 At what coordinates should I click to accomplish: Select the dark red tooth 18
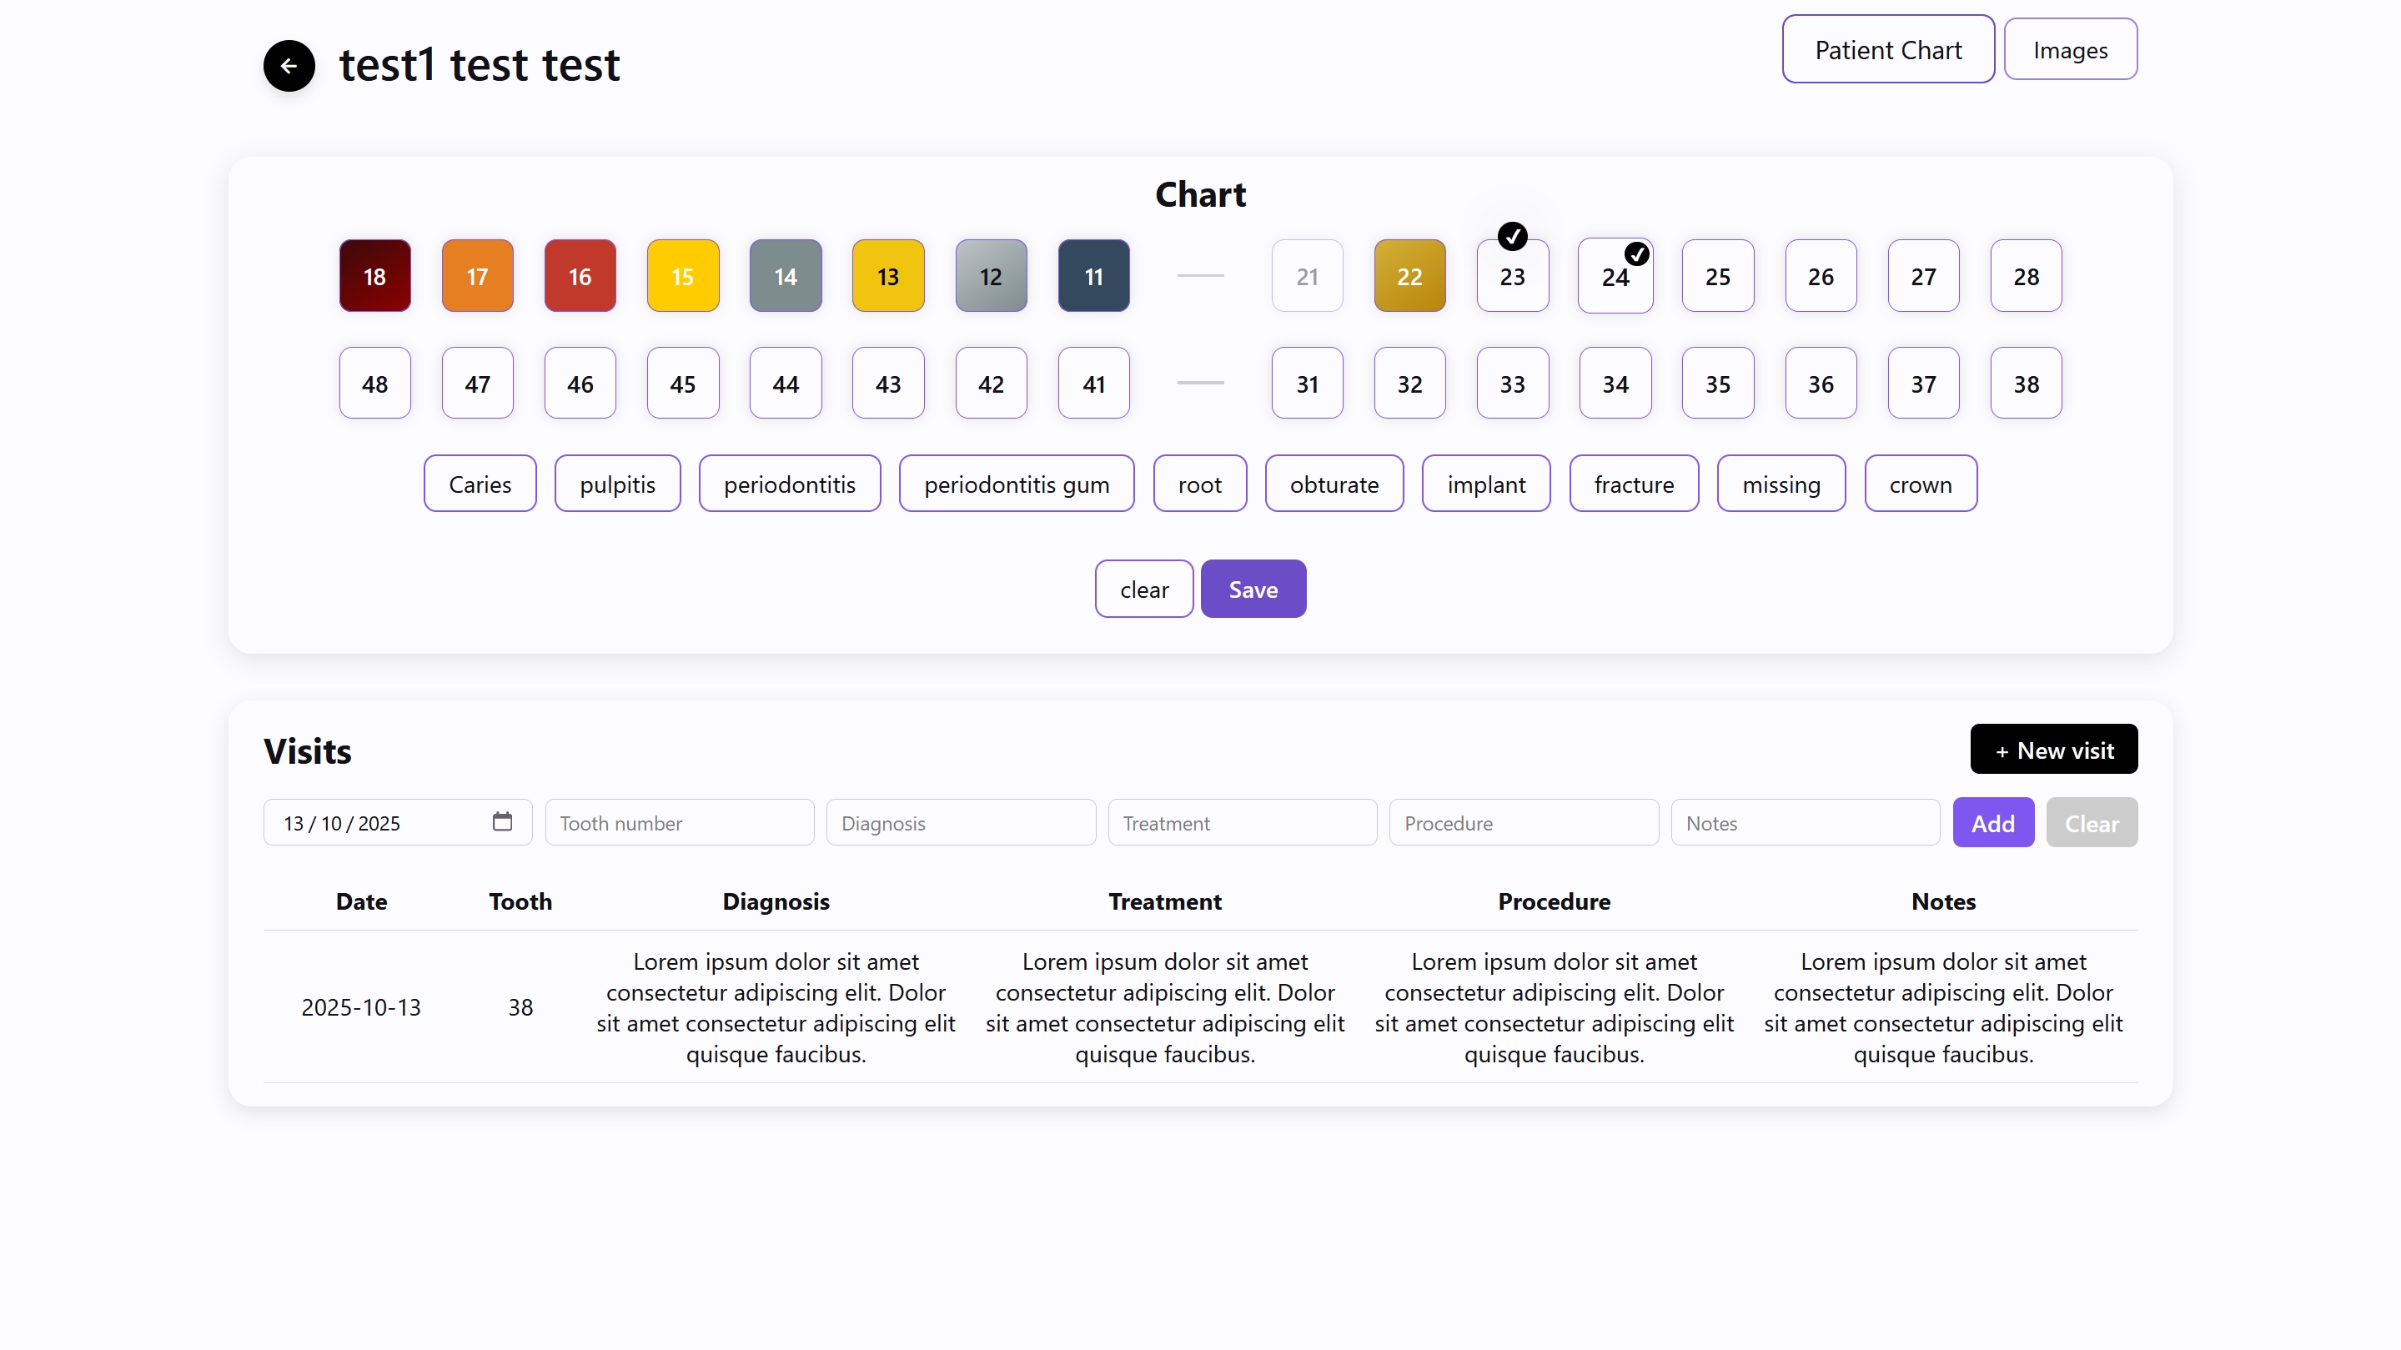pos(374,276)
